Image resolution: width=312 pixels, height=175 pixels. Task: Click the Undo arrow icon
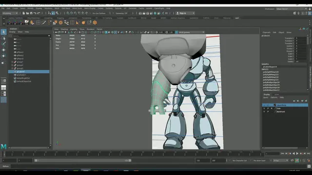[x=35, y=13]
